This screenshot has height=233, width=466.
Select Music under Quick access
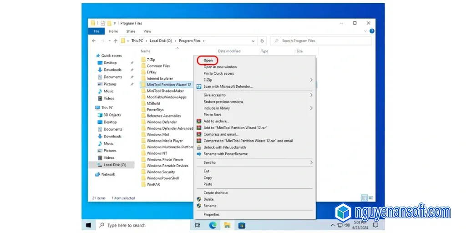[x=108, y=91]
